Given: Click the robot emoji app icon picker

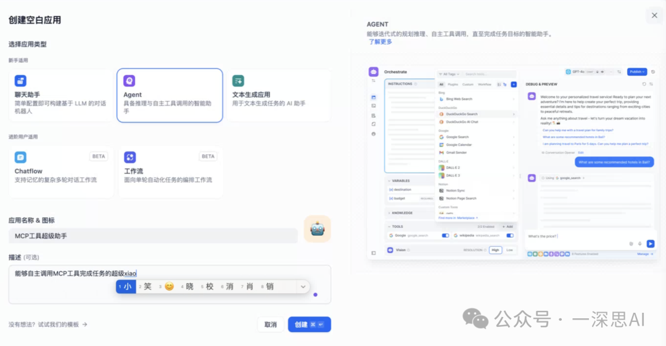Looking at the screenshot, I should click(x=318, y=229).
